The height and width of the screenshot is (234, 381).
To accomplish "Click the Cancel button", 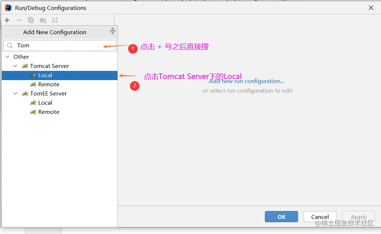I will [320, 216].
